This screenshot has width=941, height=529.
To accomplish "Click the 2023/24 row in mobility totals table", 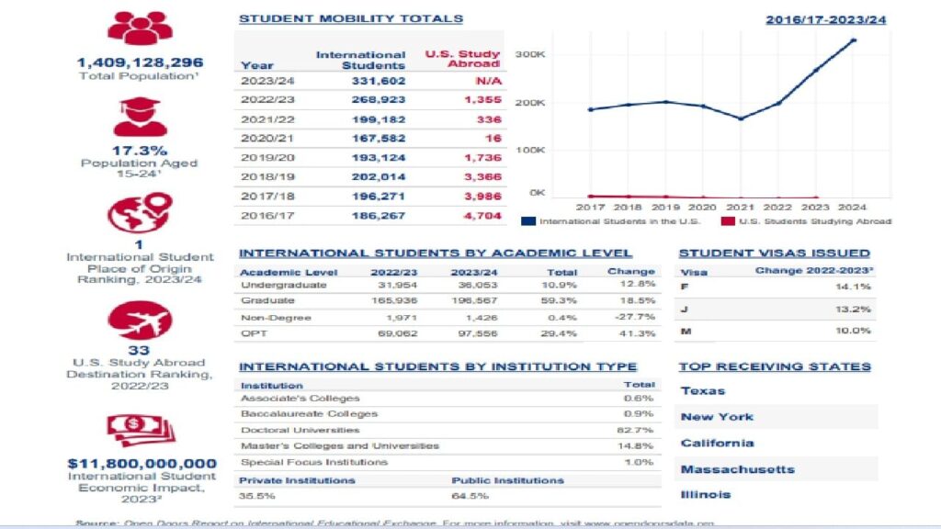I will tap(370, 81).
